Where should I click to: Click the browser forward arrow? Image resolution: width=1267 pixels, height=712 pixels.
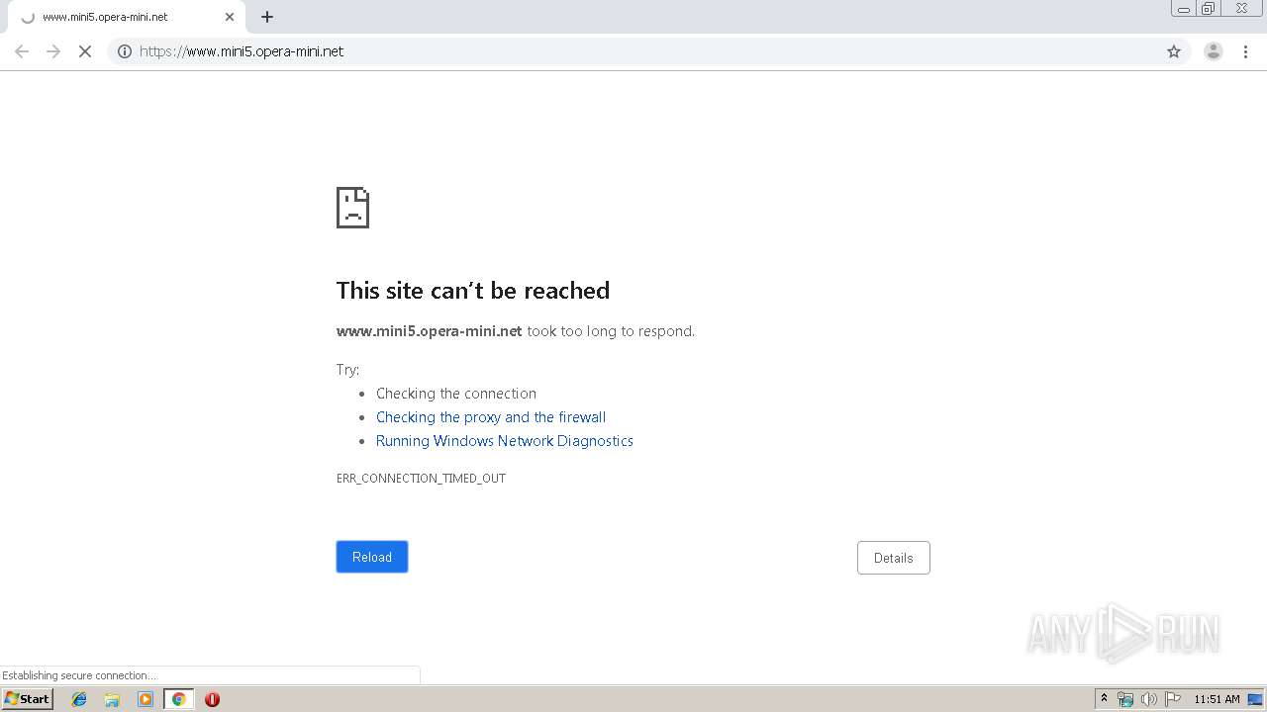pyautogui.click(x=53, y=51)
